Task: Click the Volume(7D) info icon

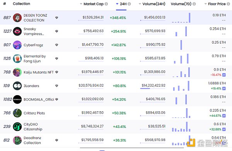Action: (x=194, y=4)
